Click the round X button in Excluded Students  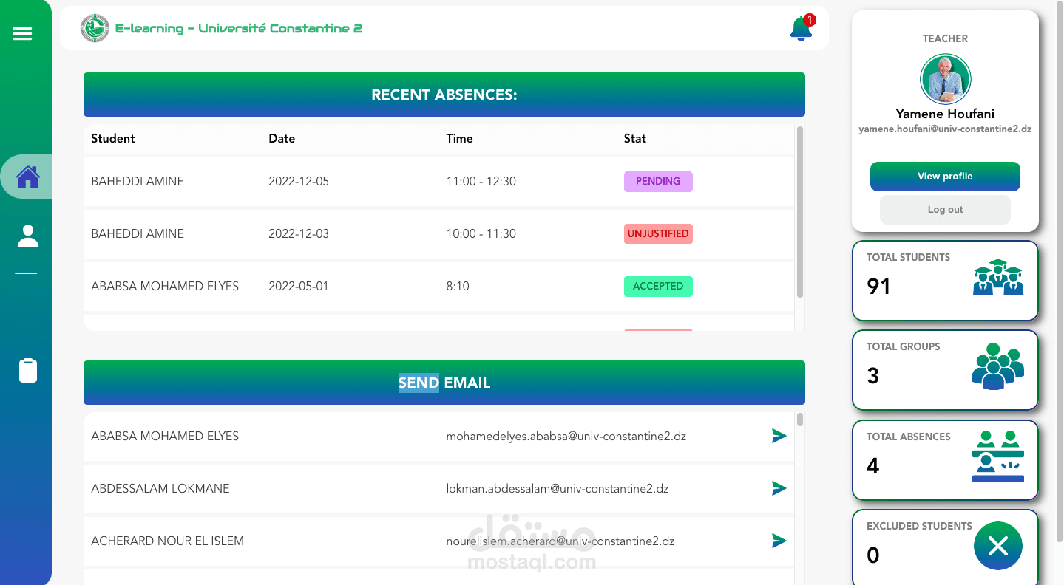point(998,546)
